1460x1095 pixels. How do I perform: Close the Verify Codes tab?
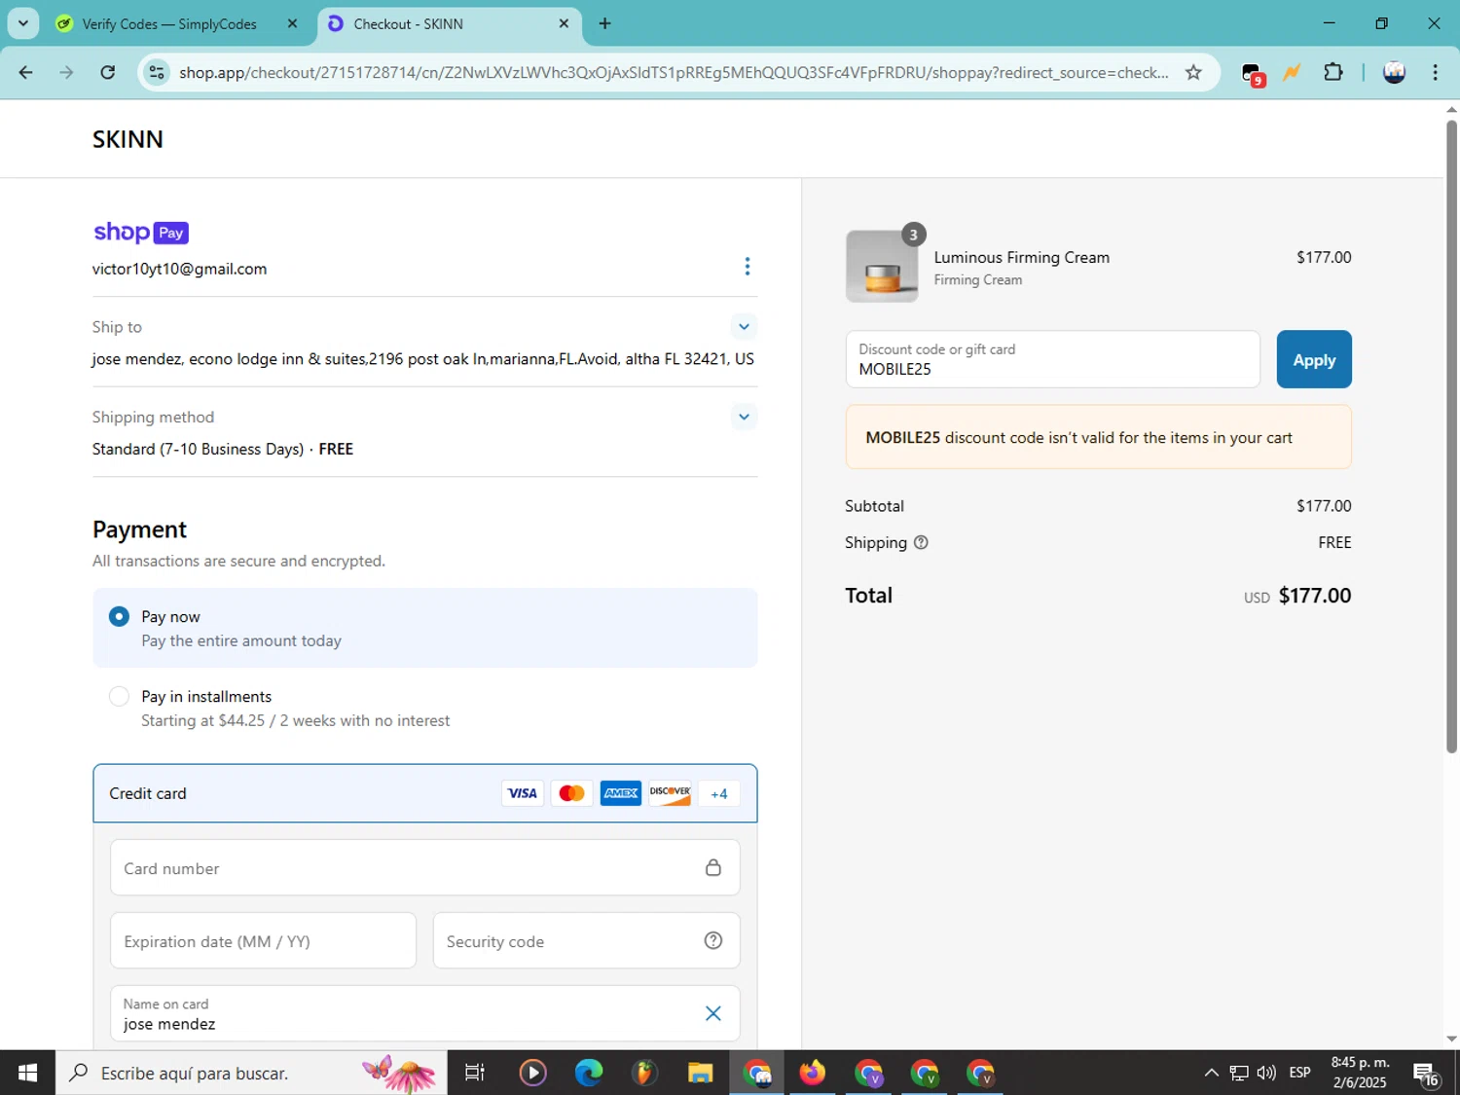coord(292,23)
